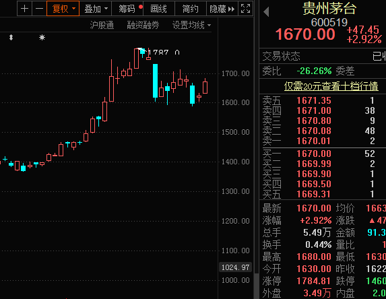This screenshot has width=386, height=299.
Task: Click 卖一 price 1670.01
Action: point(314,141)
